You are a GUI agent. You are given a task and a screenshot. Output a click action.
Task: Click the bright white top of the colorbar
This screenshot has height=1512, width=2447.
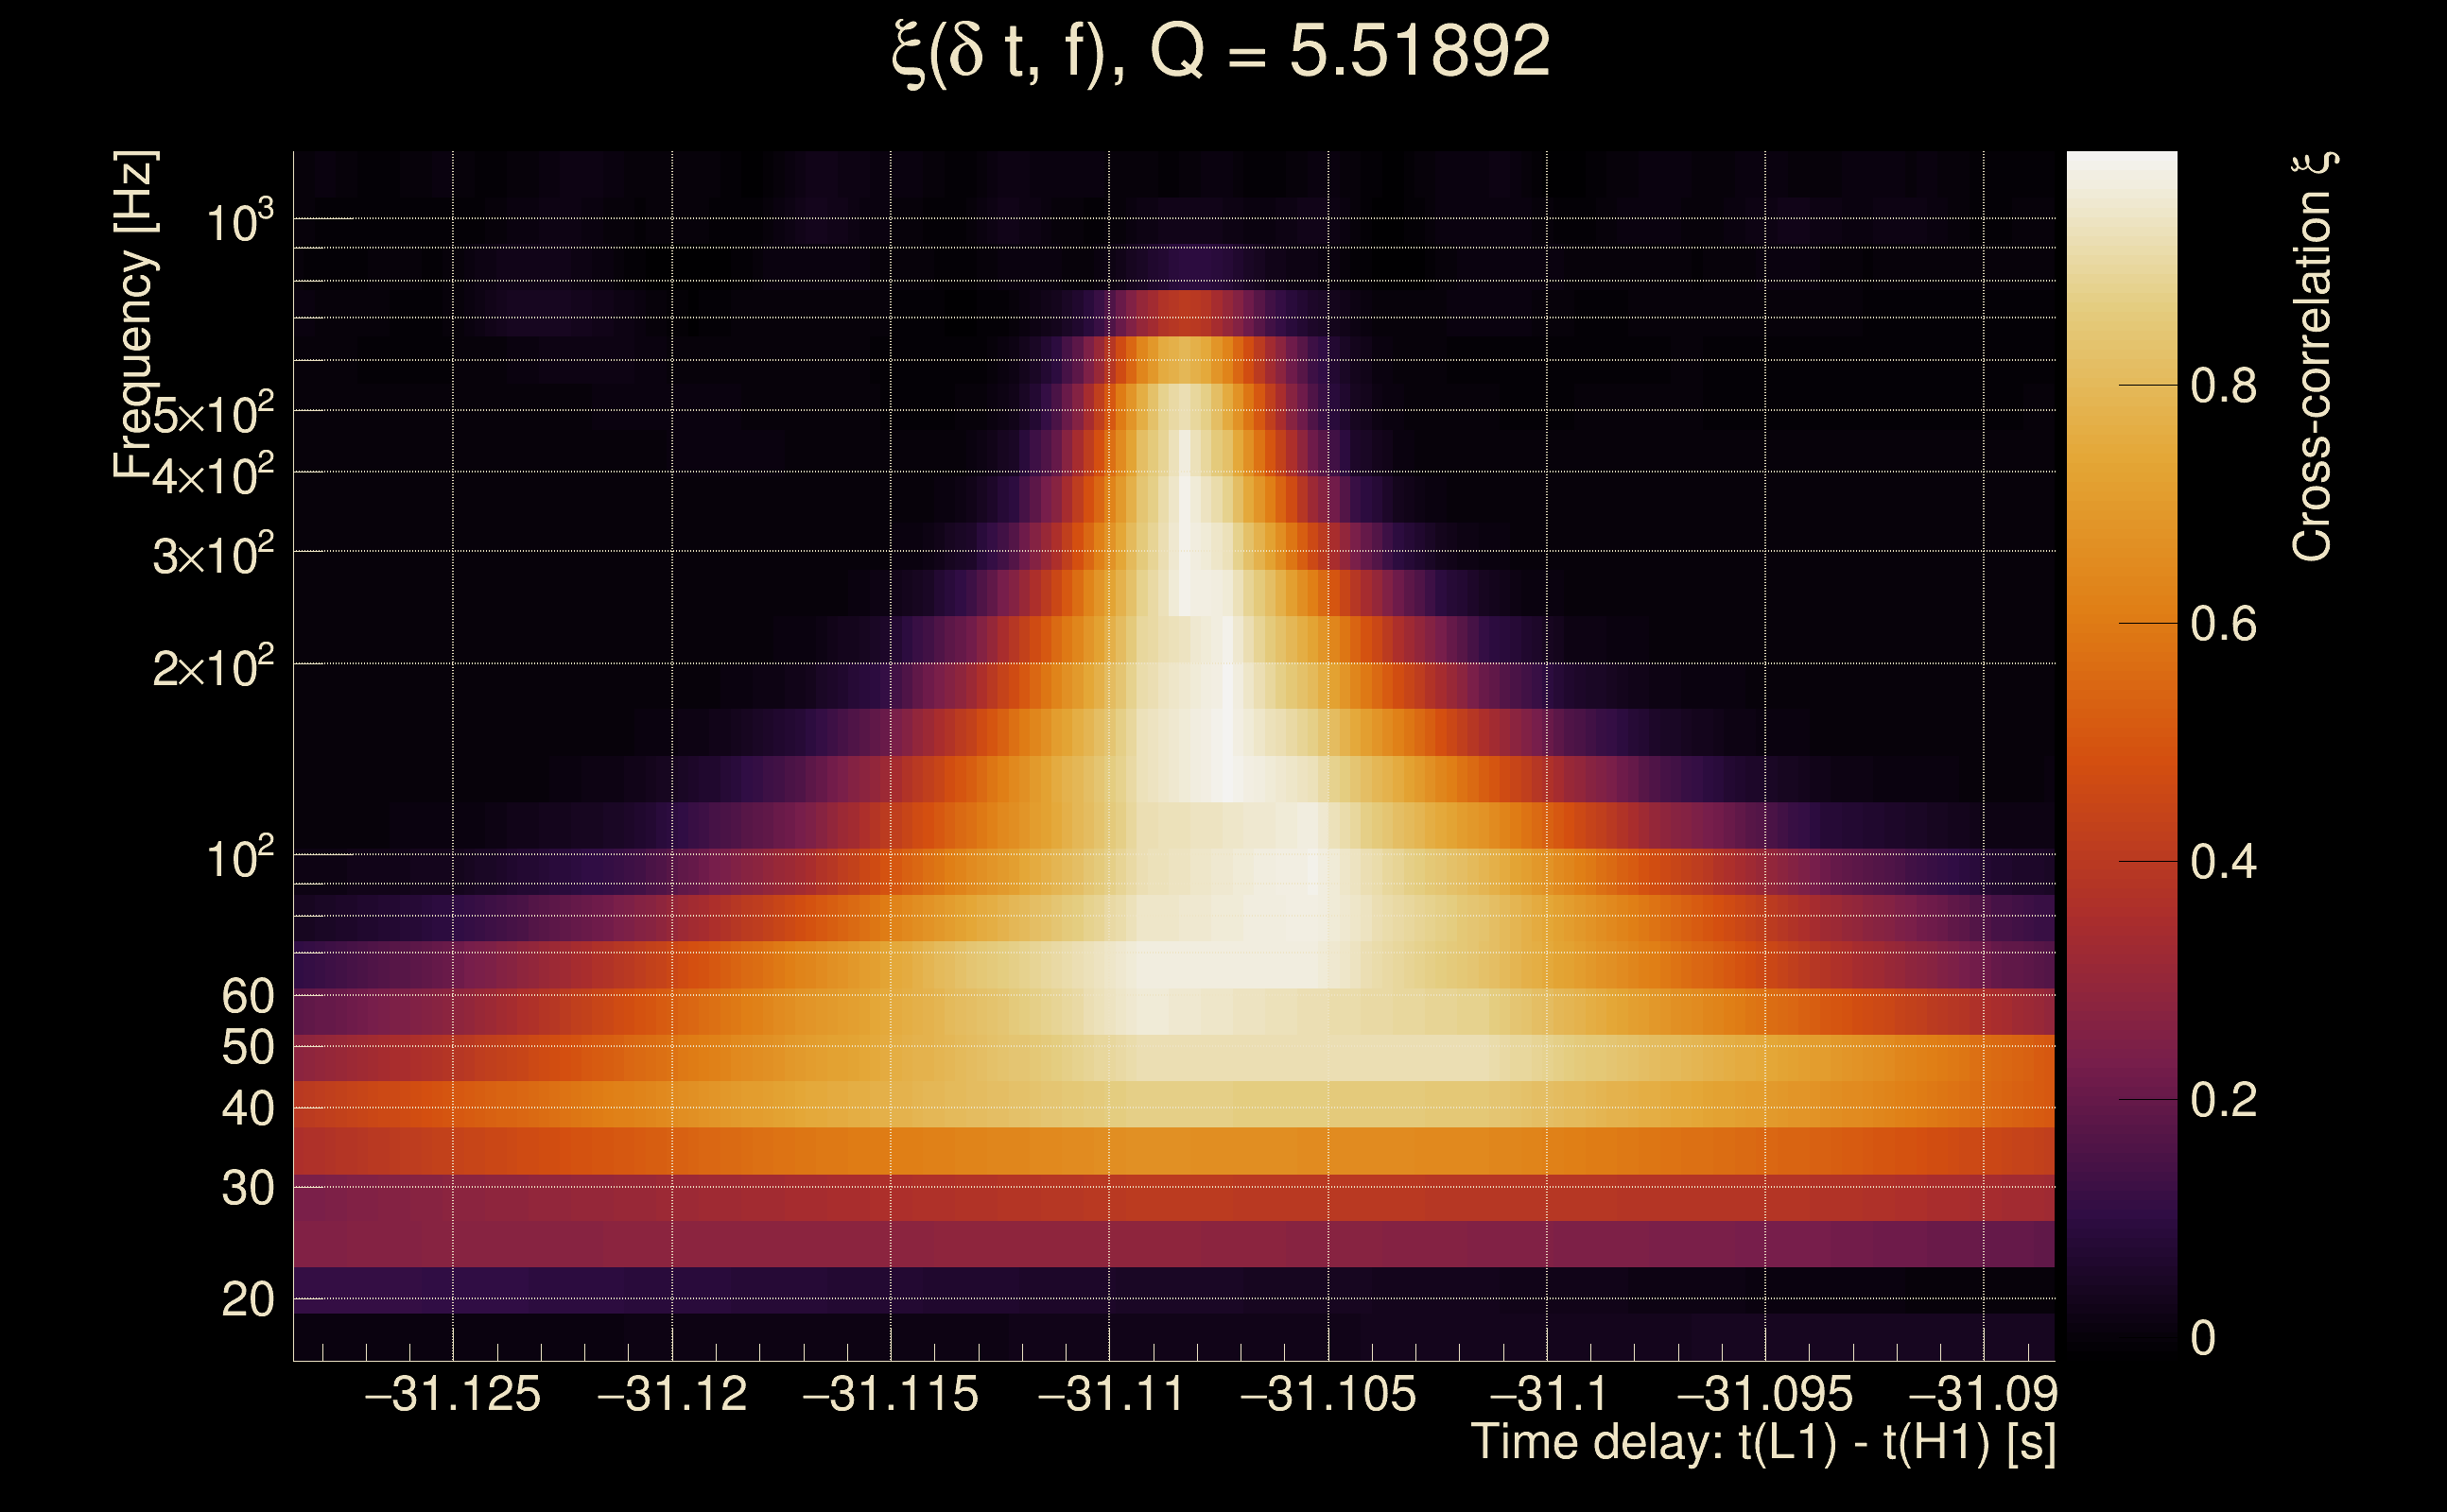pyautogui.click(x=2121, y=165)
